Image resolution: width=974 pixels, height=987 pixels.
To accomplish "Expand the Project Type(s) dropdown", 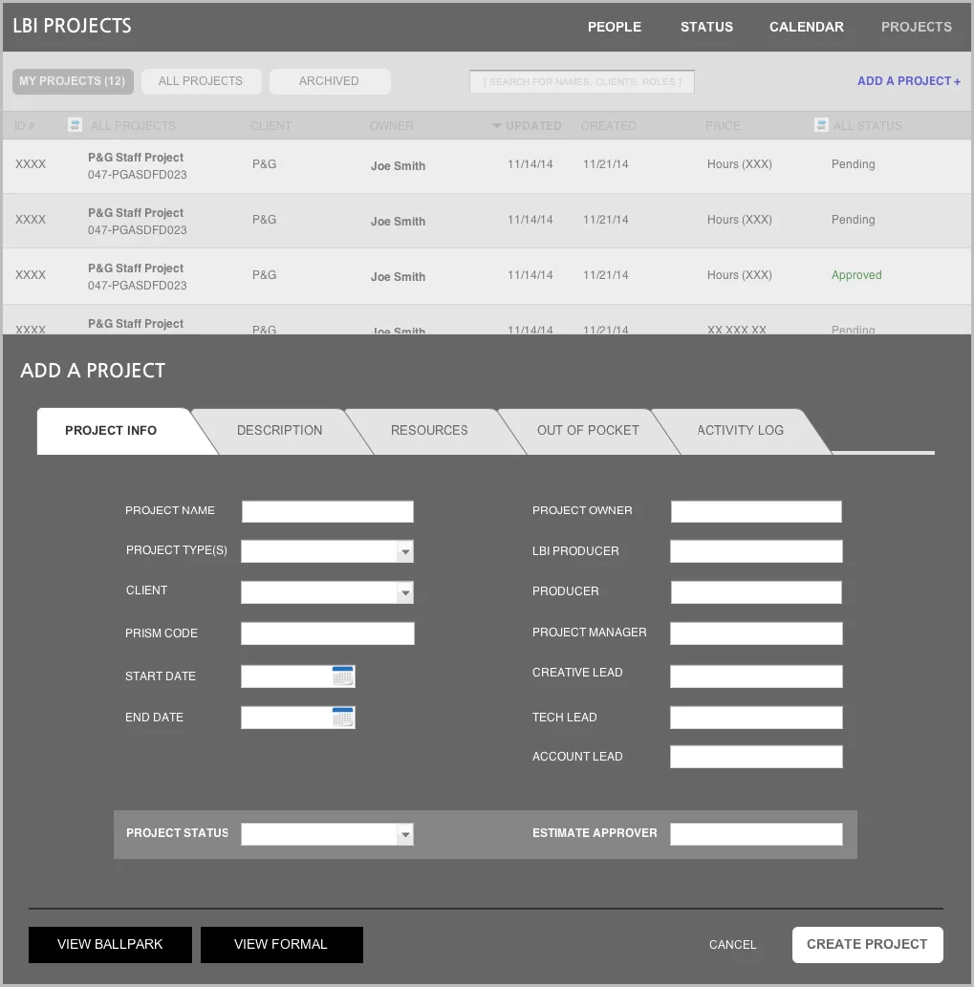I will coord(405,551).
